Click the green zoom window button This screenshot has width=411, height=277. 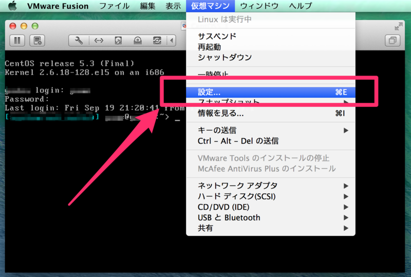click(x=35, y=26)
